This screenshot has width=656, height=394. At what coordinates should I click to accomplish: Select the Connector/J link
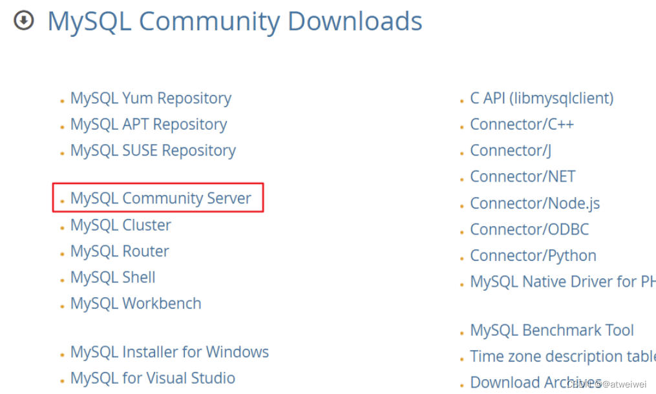pyautogui.click(x=511, y=150)
